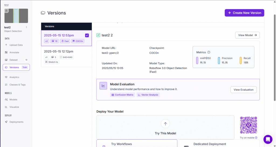
Task: Click the v2 tag
Action: click(46, 41)
